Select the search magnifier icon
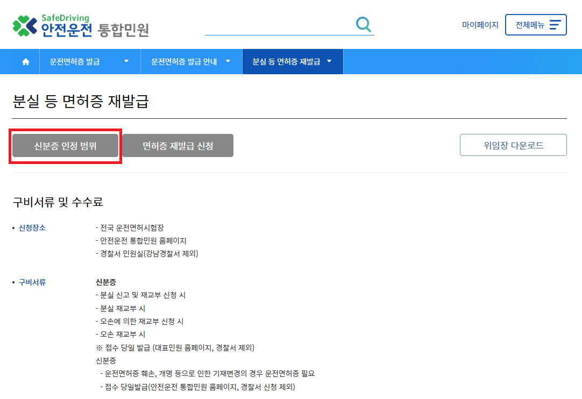The image size is (582, 399). (x=364, y=25)
